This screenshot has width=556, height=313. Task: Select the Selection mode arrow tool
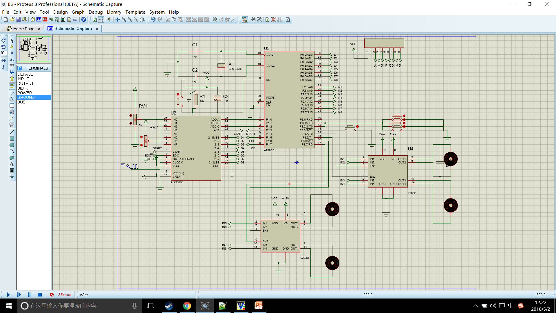(12, 41)
